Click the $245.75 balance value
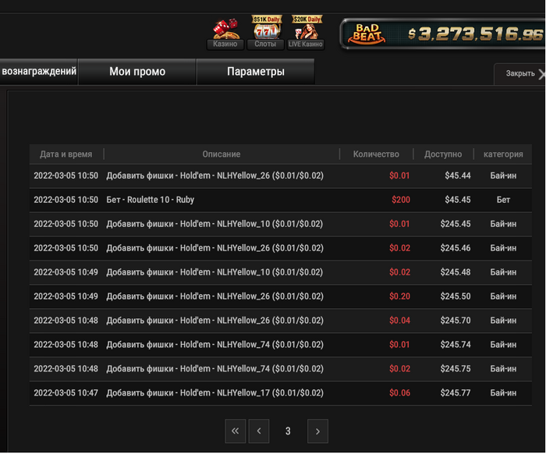The image size is (546, 454). pos(456,369)
